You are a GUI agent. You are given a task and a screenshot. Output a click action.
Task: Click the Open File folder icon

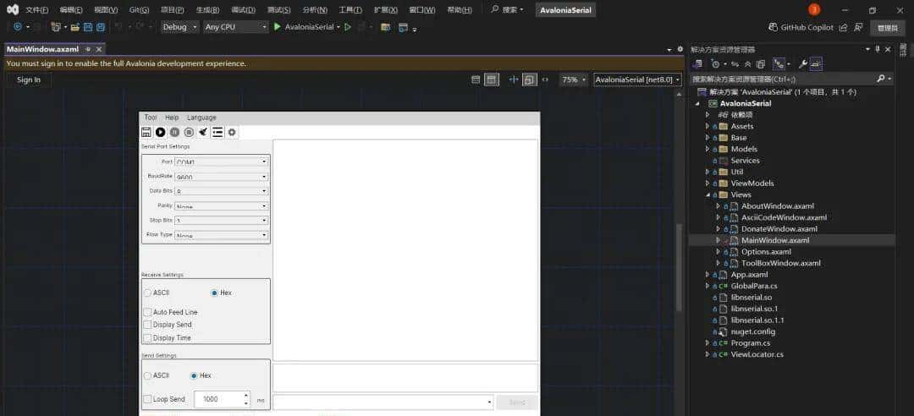pos(75,27)
